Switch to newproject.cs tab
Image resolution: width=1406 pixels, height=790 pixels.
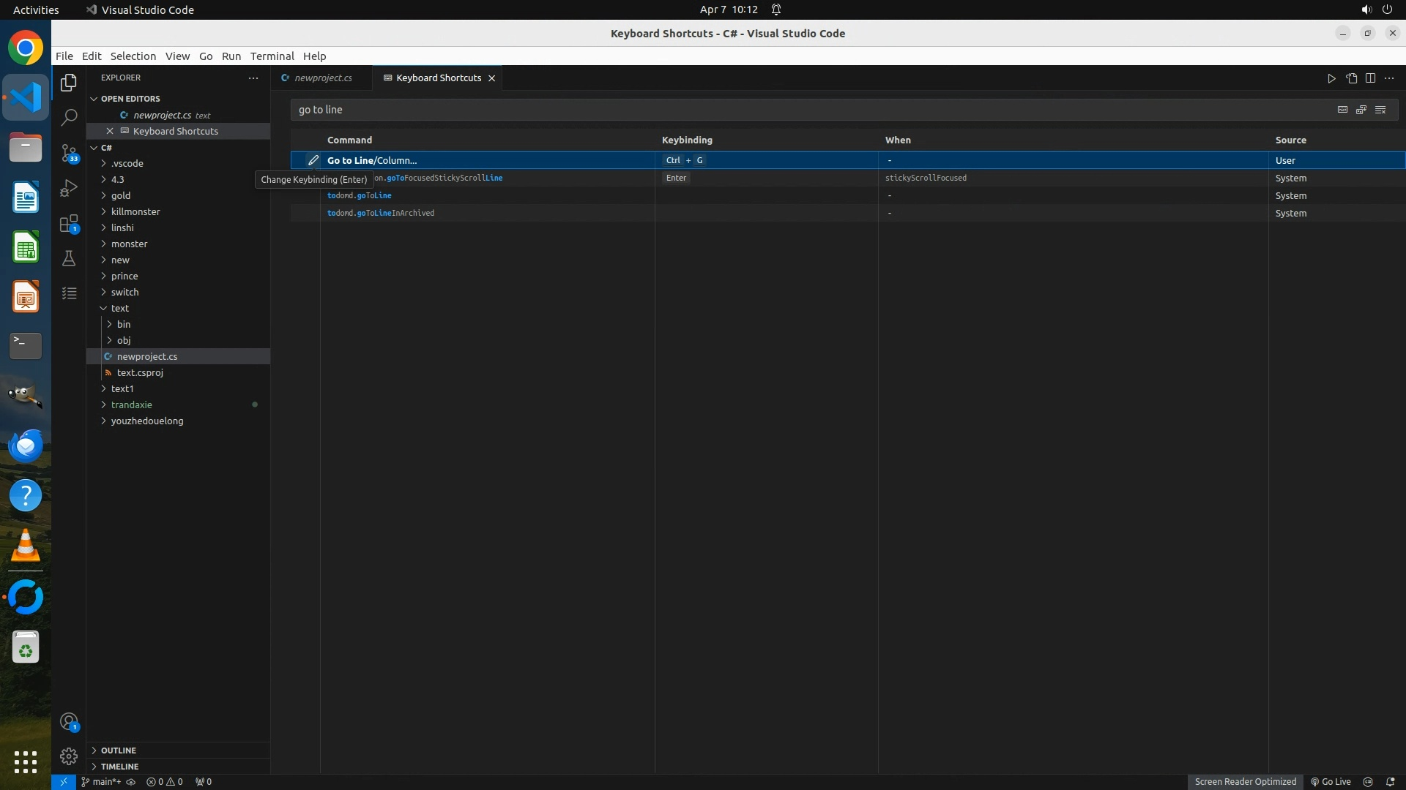click(x=322, y=78)
